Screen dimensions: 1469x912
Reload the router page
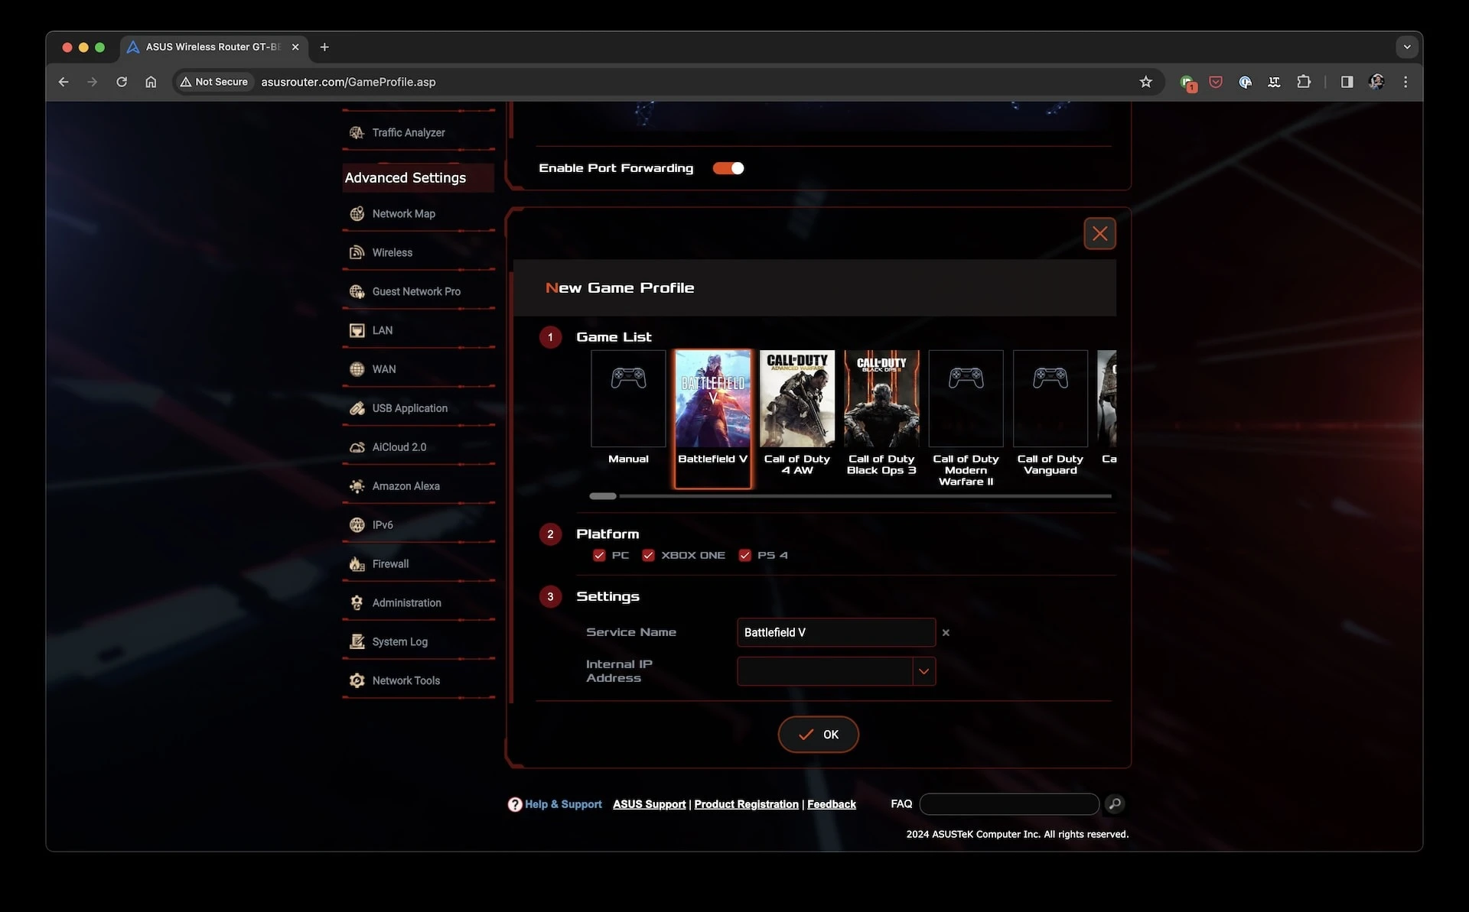click(122, 82)
